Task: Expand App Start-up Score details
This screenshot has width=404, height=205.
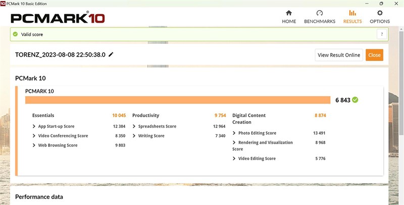Action: (34, 126)
